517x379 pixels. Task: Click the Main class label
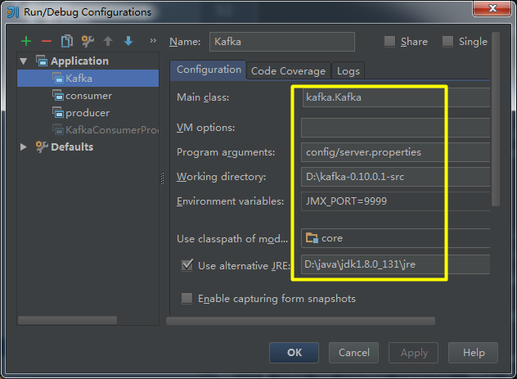pos(203,97)
